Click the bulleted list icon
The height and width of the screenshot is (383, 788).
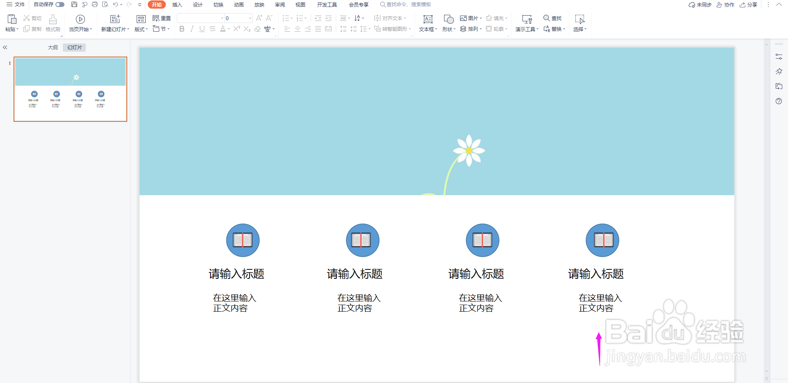[x=286, y=18]
